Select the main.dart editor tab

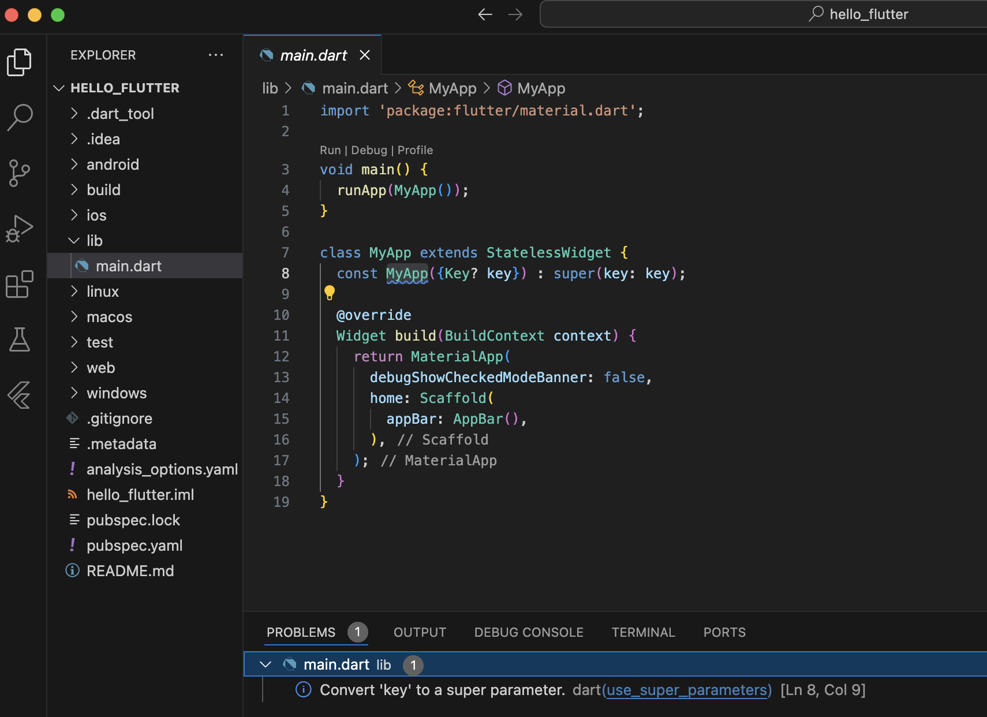point(313,55)
